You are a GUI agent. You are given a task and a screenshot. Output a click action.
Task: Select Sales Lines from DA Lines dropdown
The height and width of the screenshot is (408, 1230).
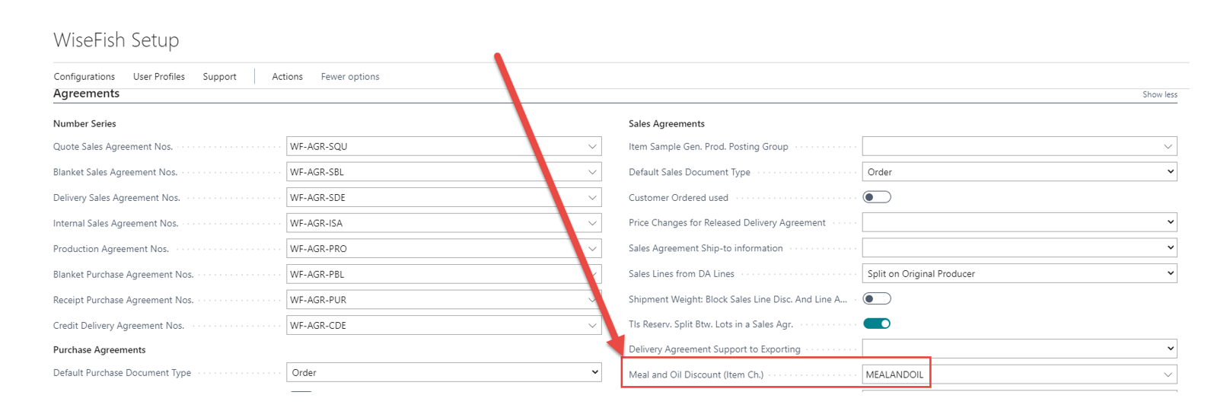click(x=1019, y=273)
